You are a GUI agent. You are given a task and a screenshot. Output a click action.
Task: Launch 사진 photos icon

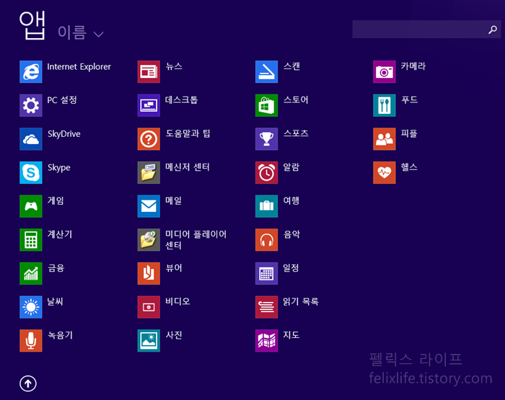click(149, 340)
